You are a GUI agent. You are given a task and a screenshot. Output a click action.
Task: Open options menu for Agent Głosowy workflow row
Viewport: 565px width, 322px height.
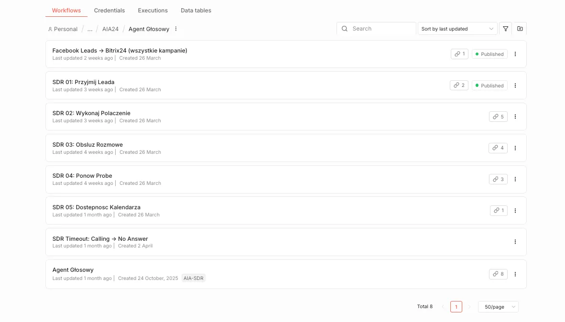tap(515, 274)
